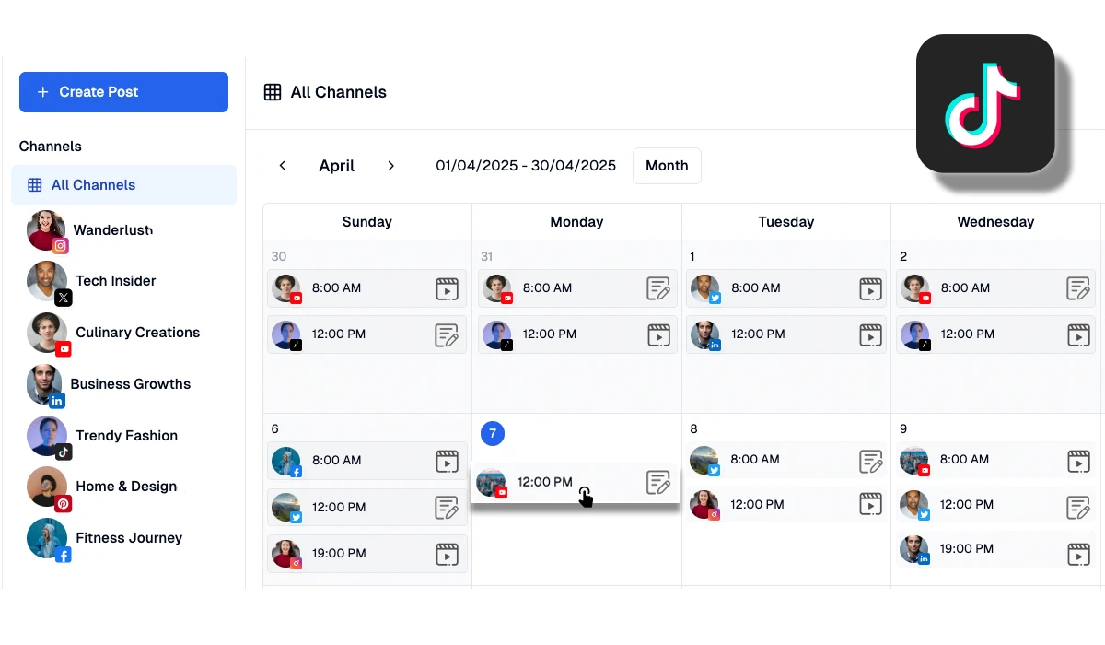Open the Culinary Creations channel
The width and height of the screenshot is (1105, 645).
[x=114, y=334]
